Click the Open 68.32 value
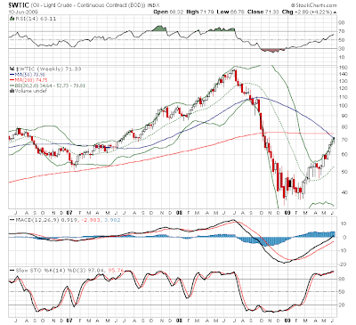This screenshot has height=325, width=356. pos(168,12)
